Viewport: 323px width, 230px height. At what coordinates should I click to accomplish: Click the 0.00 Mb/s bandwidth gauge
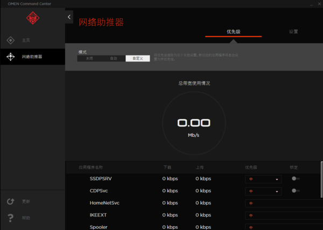194,123
